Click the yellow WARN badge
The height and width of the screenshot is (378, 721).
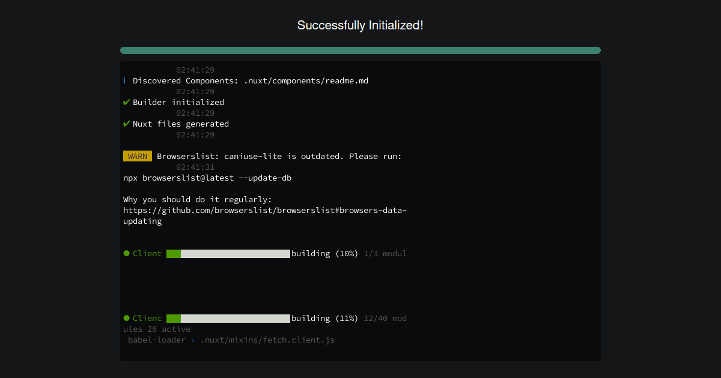point(138,156)
